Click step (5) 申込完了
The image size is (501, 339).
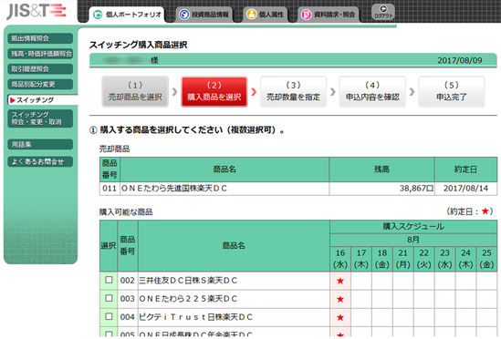click(452, 91)
